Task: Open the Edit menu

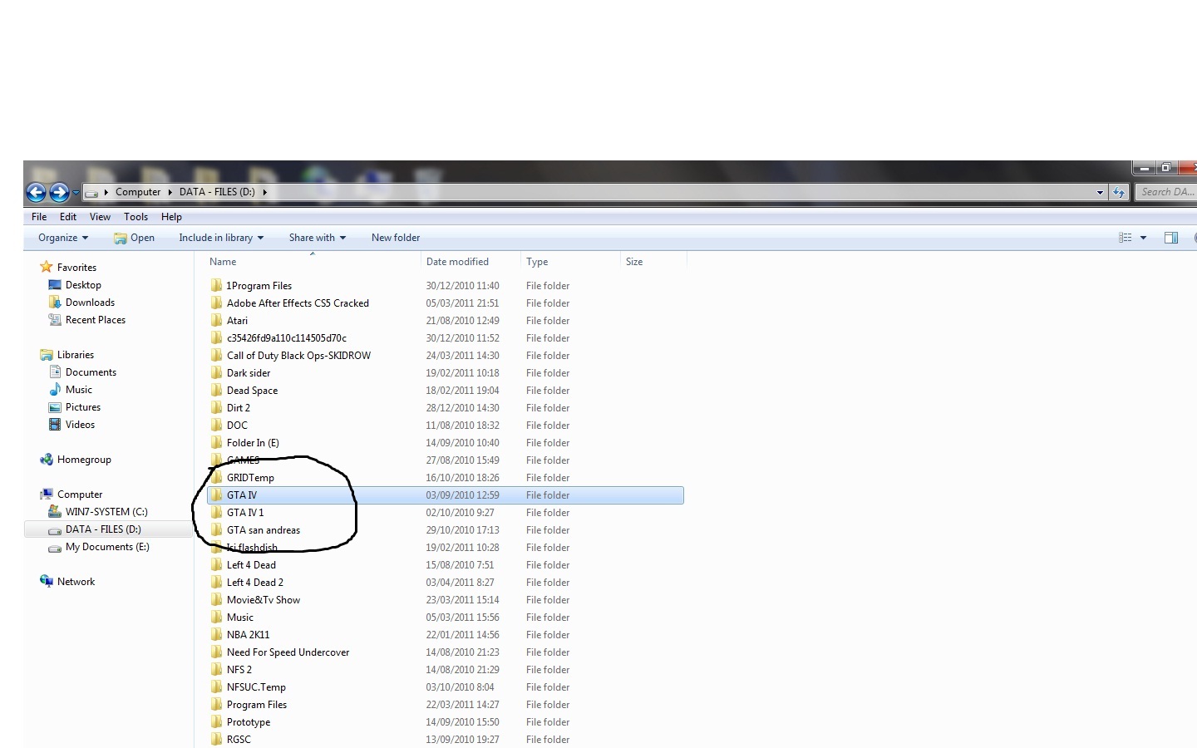Action: coord(68,217)
